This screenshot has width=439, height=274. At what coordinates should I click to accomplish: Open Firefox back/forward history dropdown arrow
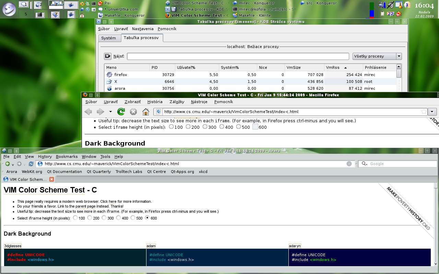tap(110, 112)
